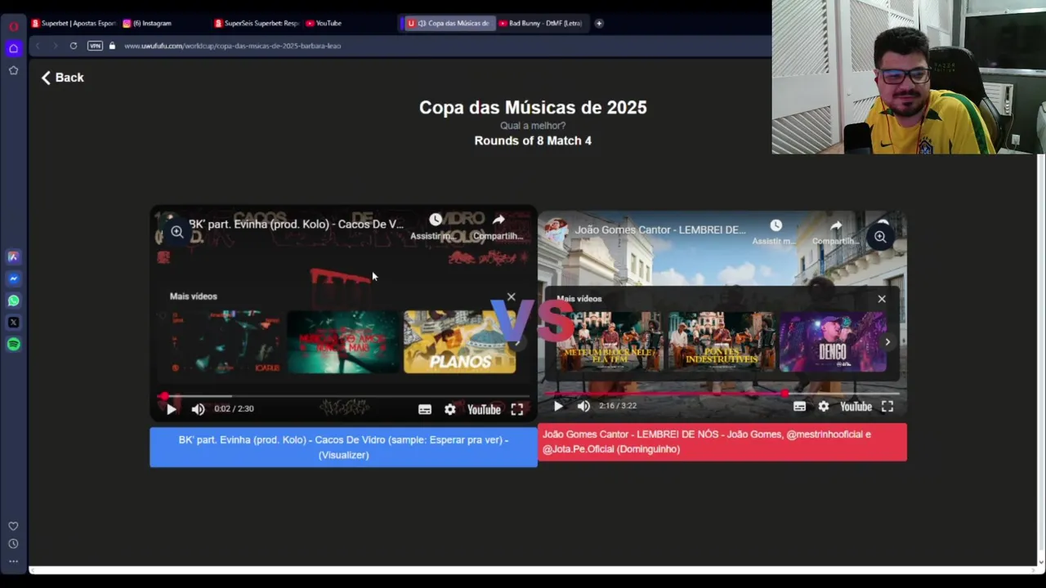
Task: Mute the João Gomes video volume
Action: (x=583, y=406)
